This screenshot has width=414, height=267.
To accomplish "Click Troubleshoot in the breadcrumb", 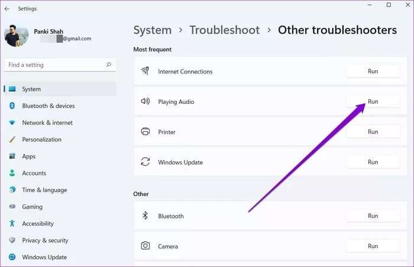I will [x=224, y=30].
